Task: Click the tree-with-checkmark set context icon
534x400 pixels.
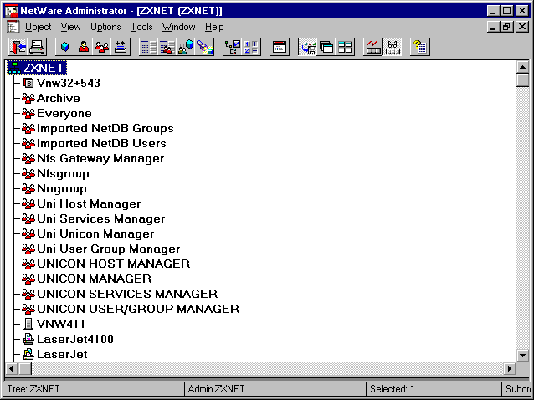Action: coord(232,47)
